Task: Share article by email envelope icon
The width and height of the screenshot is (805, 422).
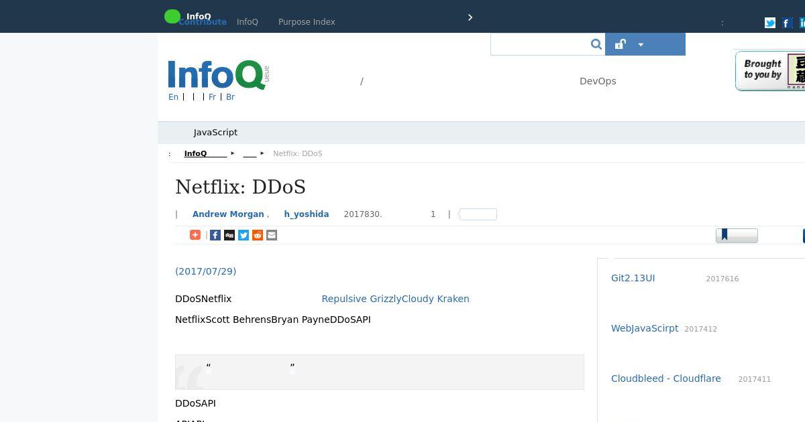Action: (x=272, y=235)
